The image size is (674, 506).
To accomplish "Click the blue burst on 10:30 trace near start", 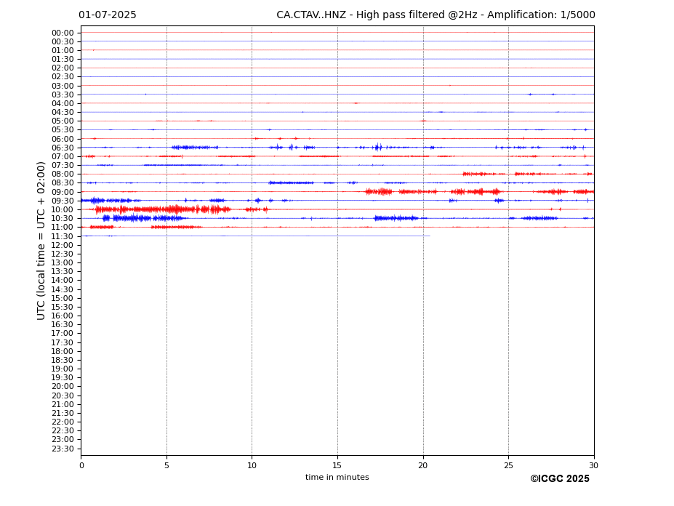I will pyautogui.click(x=144, y=218).
